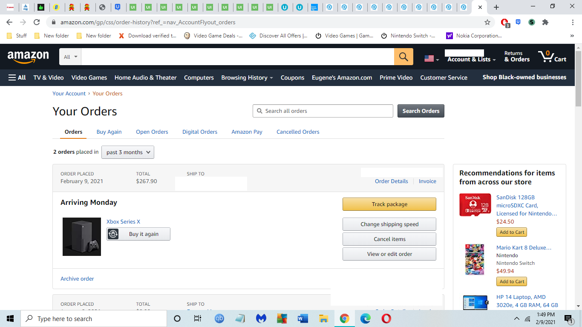Open Cortana from the taskbar

(177, 318)
